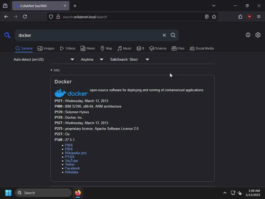The width and height of the screenshot is (265, 199).
Task: Click the version 27.5.1 text
Action: pyautogui.click(x=70, y=140)
